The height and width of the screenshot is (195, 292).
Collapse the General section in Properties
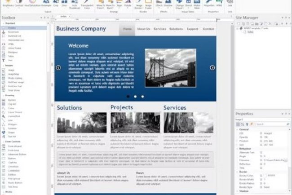[x=237, y=129]
